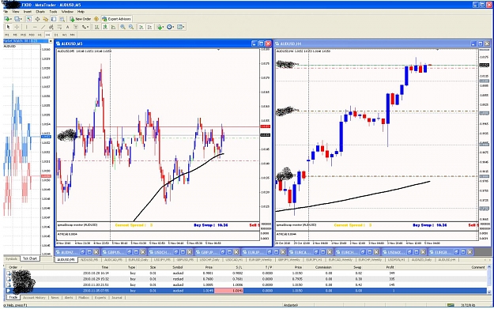
Task: Expand the New Chart dropdown arrow
Action: pos(11,19)
